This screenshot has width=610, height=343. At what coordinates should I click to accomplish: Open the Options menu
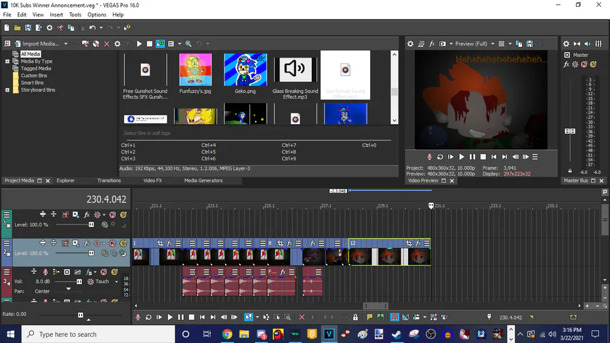[96, 15]
